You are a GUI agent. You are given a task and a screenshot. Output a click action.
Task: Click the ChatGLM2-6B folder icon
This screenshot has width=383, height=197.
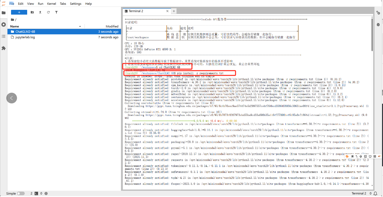[13, 32]
